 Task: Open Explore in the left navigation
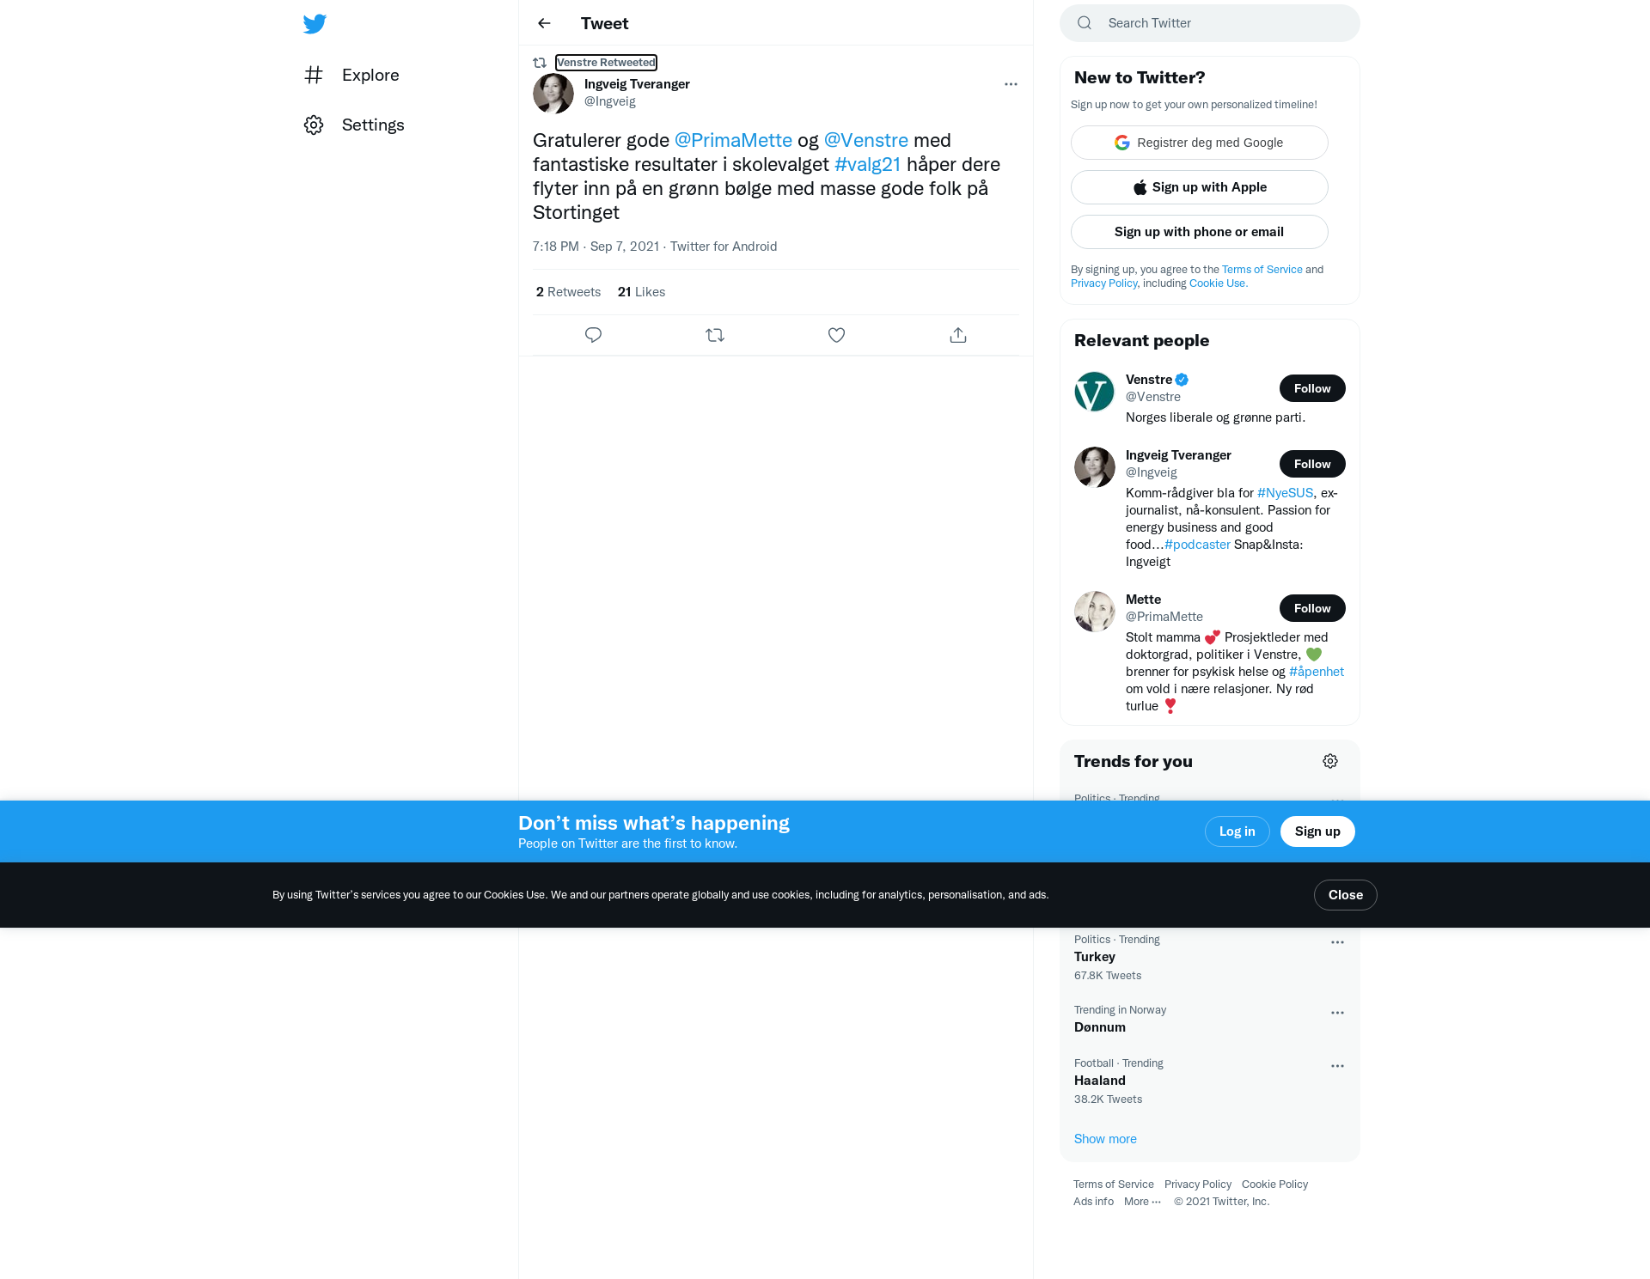pyautogui.click(x=351, y=75)
